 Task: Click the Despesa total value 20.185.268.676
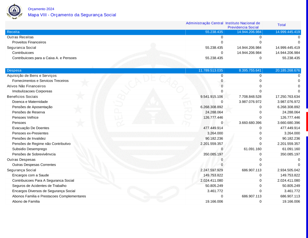tap(287, 71)
